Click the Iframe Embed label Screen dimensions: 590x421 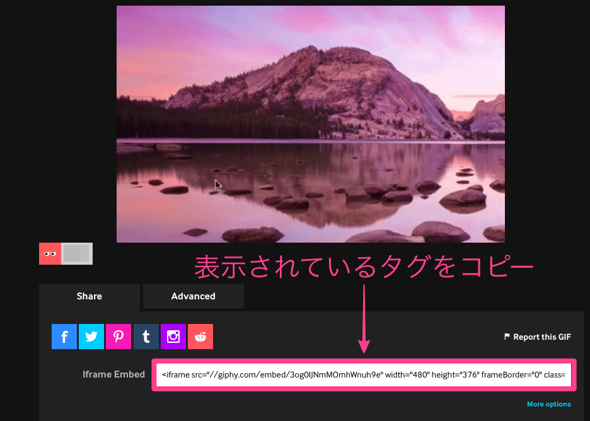click(x=113, y=374)
